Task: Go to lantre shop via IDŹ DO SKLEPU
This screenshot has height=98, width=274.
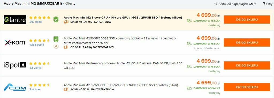Action: pyautogui.click(x=247, y=19)
